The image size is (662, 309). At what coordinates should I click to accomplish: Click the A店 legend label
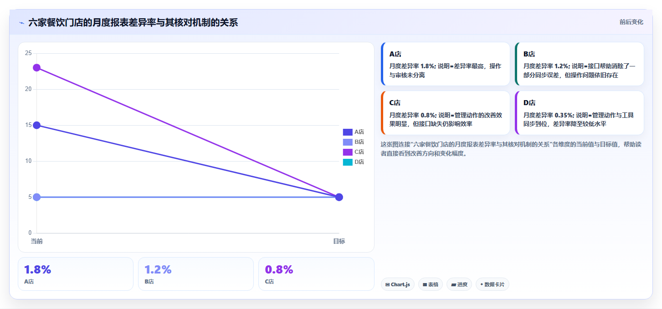click(359, 132)
